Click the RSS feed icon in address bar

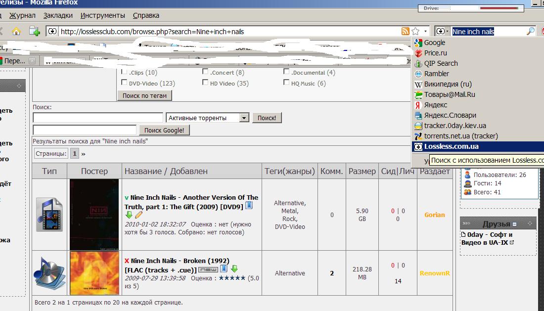pyautogui.click(x=405, y=31)
